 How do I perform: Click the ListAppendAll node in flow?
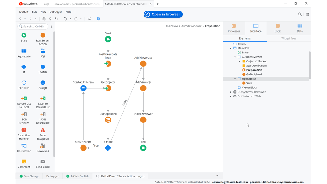coord(108,120)
